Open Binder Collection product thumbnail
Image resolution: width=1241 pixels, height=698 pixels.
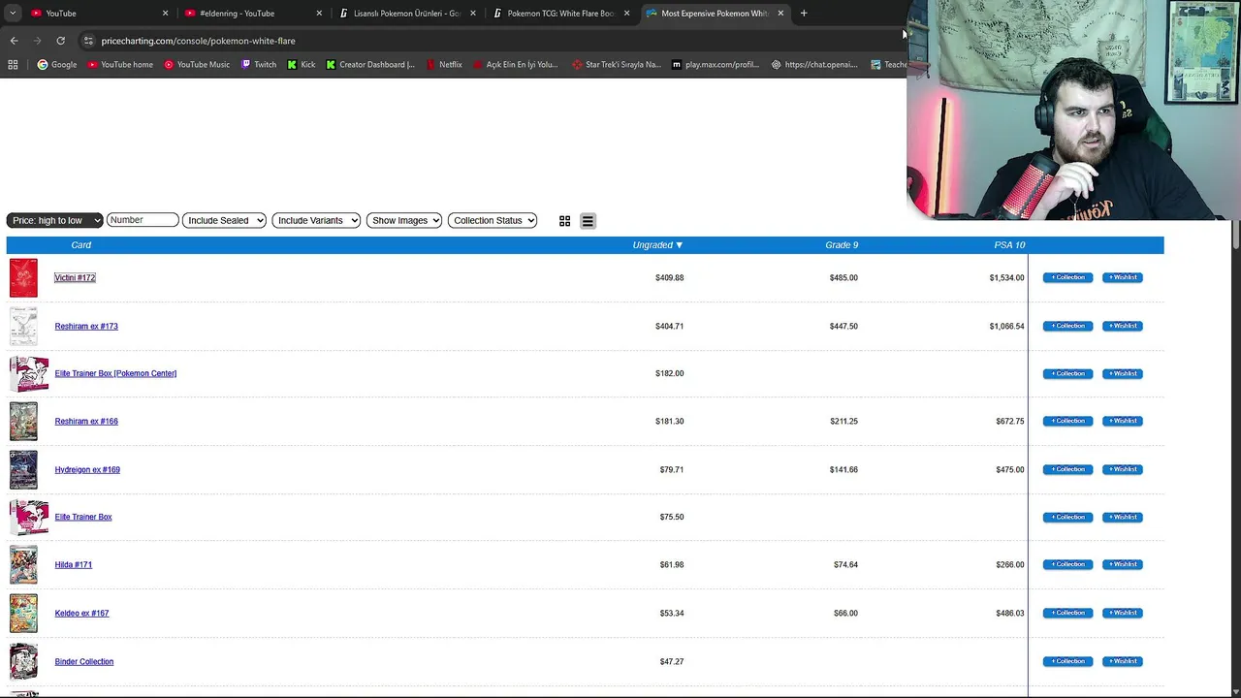pyautogui.click(x=23, y=661)
